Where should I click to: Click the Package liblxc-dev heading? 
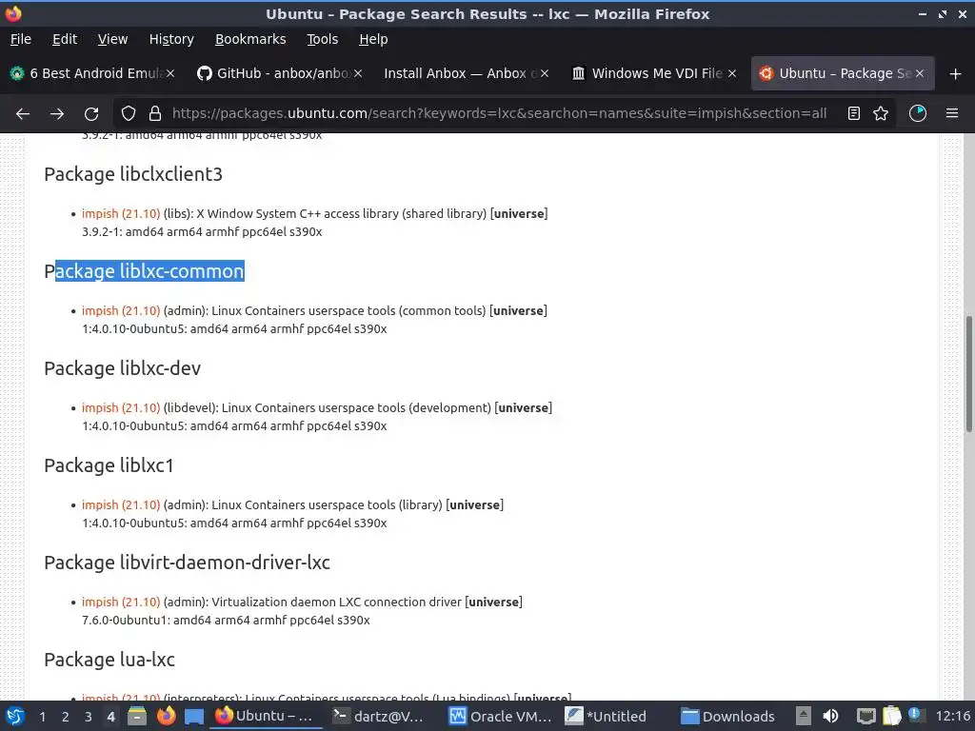(x=123, y=368)
